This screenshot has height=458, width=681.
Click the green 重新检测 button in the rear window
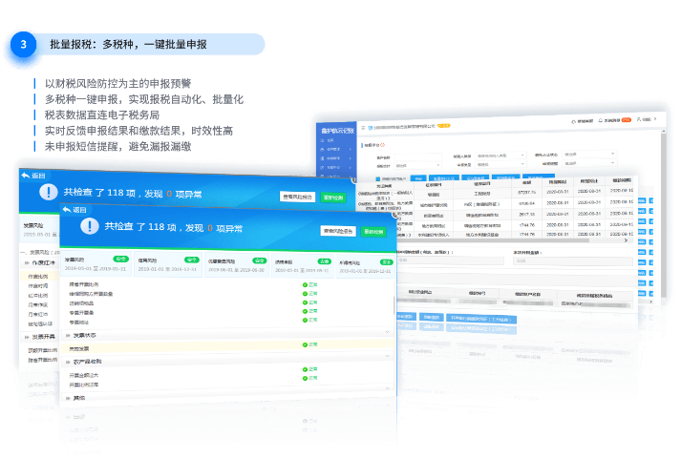click(332, 198)
